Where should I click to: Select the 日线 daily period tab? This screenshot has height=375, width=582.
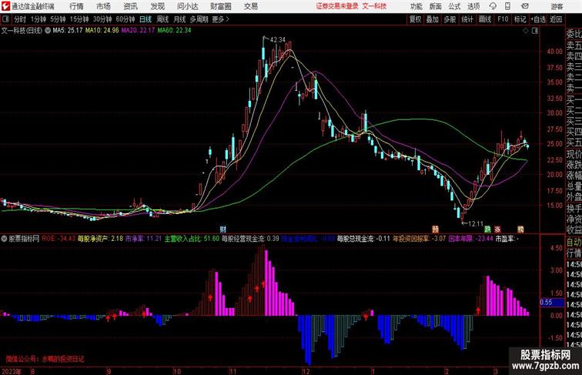(145, 19)
